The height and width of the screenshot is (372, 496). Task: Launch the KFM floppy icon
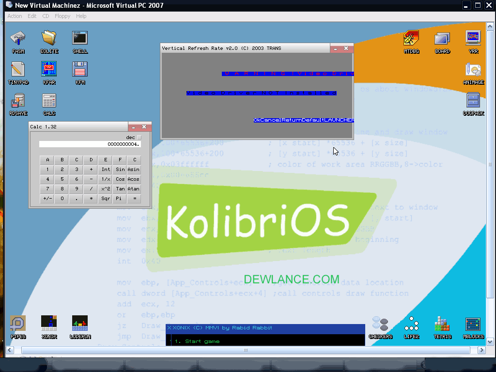point(80,73)
